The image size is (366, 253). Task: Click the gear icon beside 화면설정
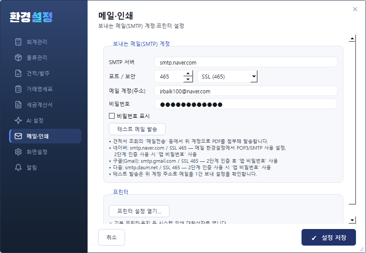(18, 152)
